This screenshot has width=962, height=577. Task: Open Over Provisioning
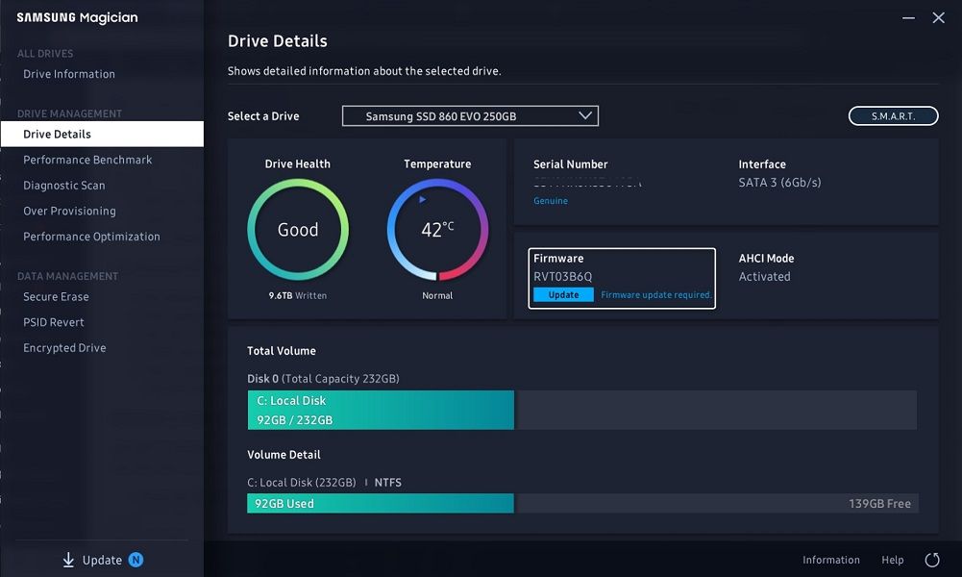(70, 211)
